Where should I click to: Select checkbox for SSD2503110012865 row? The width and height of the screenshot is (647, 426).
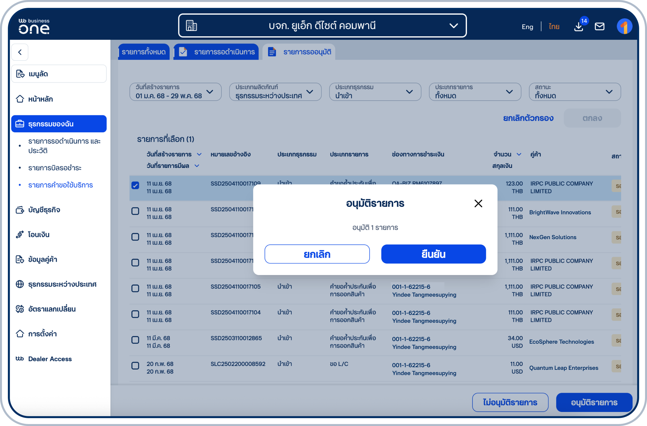(x=135, y=340)
